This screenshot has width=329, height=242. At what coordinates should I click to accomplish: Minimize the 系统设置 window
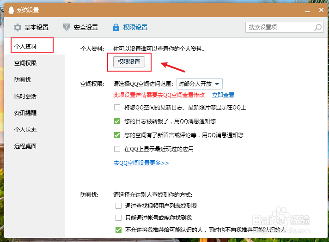pos(308,11)
